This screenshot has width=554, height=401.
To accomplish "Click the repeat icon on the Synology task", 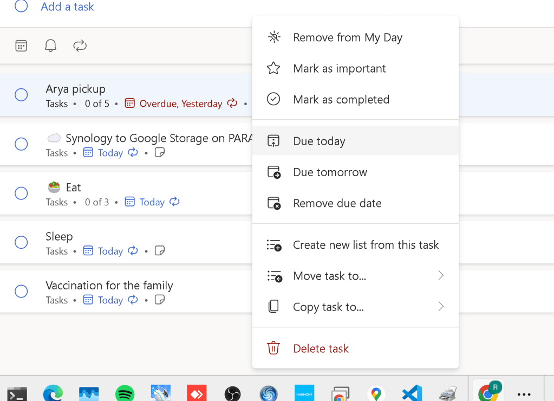I will pos(133,152).
